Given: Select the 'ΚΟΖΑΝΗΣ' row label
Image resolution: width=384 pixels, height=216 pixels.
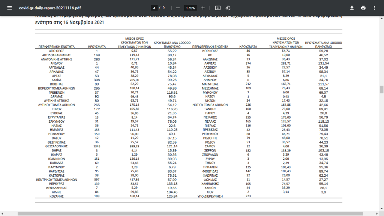Looking at the screenshot, I should point(57,196).
